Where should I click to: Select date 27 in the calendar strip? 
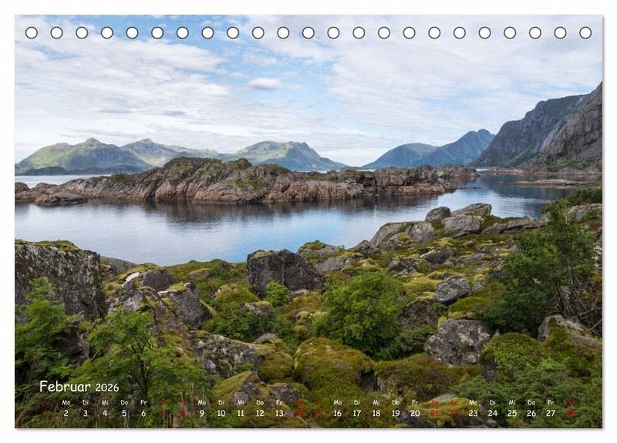point(551,413)
